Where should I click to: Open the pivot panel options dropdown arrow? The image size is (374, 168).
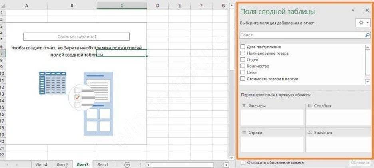point(353,10)
